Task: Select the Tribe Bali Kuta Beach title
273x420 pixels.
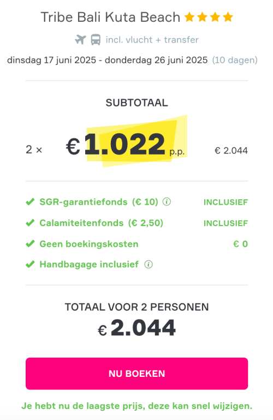Action: click(110, 17)
